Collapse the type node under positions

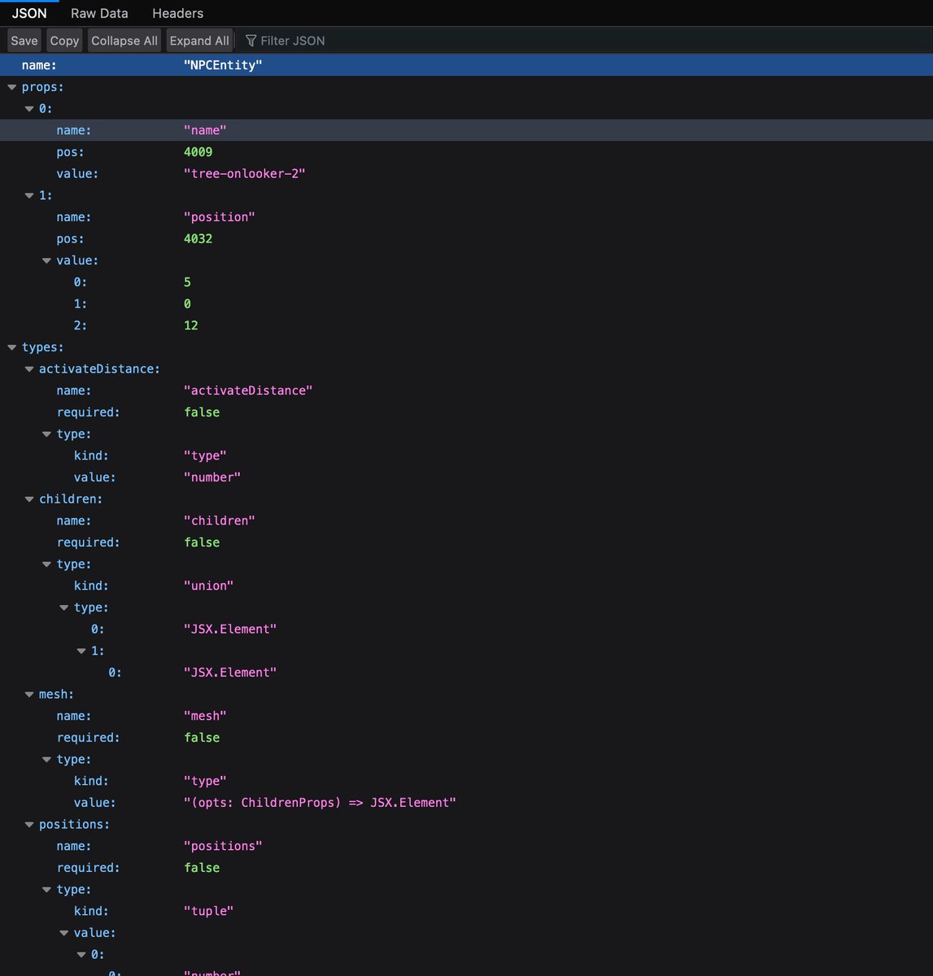point(46,889)
